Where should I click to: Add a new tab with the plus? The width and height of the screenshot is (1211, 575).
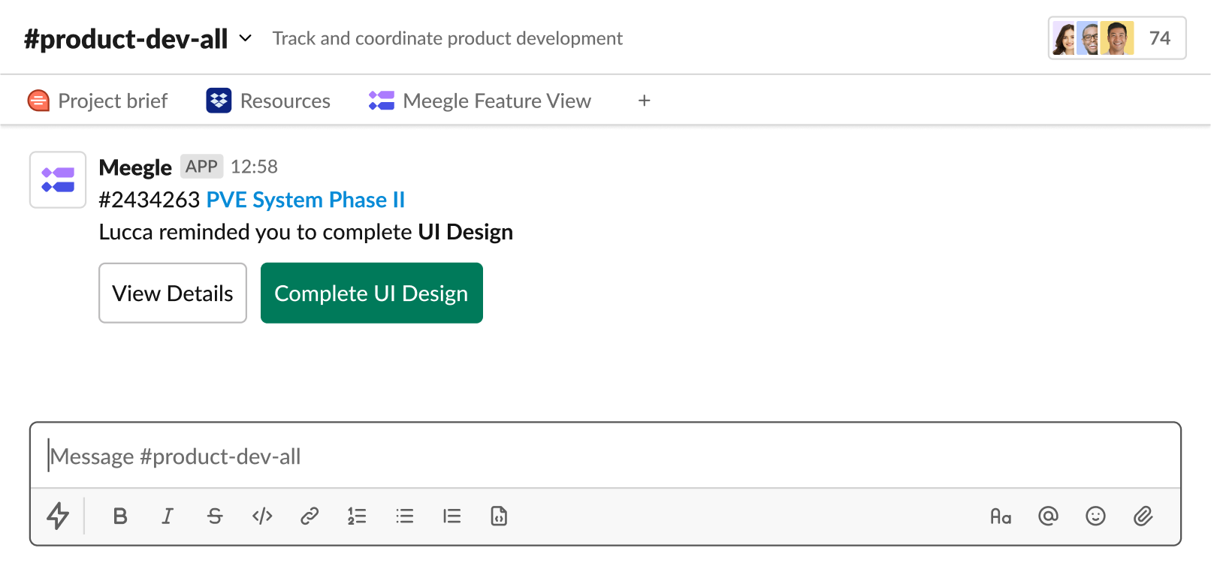coord(644,101)
